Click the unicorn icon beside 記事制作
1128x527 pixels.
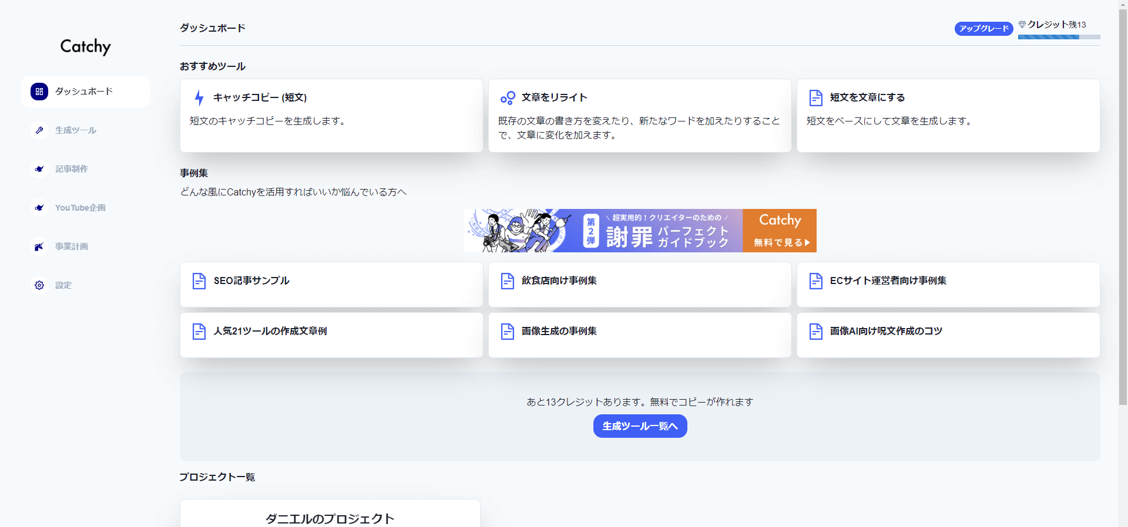39,169
